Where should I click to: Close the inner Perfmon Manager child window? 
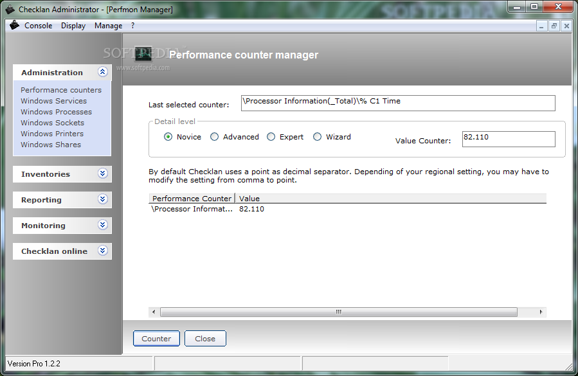pyautogui.click(x=566, y=26)
